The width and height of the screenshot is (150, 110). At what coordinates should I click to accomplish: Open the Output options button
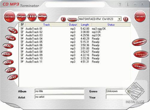point(21,16)
